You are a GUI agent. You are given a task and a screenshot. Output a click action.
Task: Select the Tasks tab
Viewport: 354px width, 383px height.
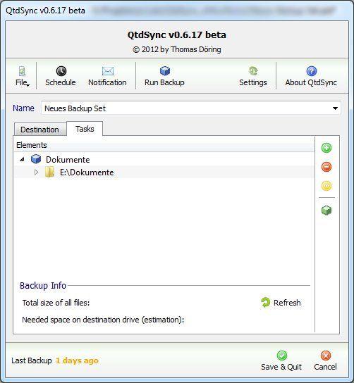tap(85, 129)
